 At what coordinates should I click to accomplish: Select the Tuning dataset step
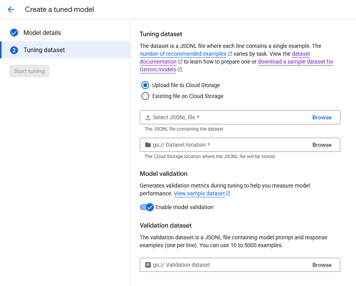[x=44, y=50]
